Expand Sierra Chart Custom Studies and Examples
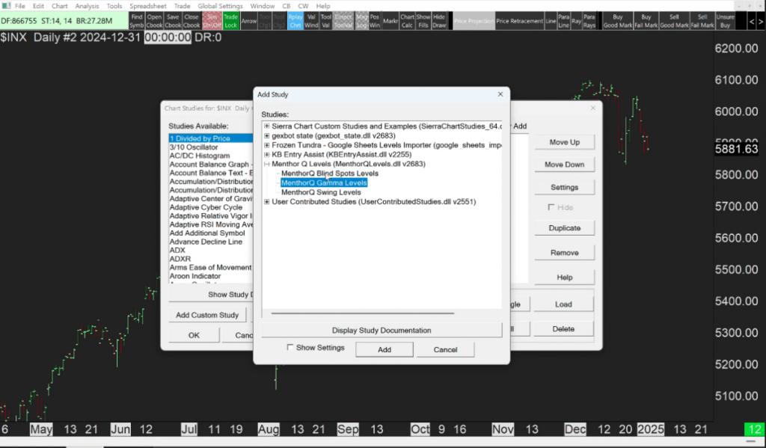Screen dimensions: 766x448 266,126
